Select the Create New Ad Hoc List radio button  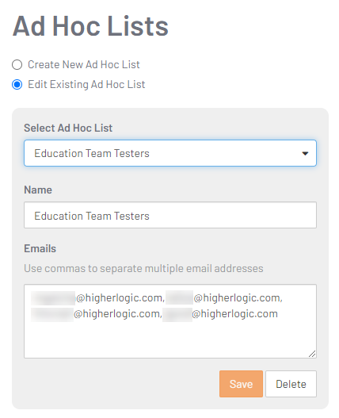coord(17,65)
